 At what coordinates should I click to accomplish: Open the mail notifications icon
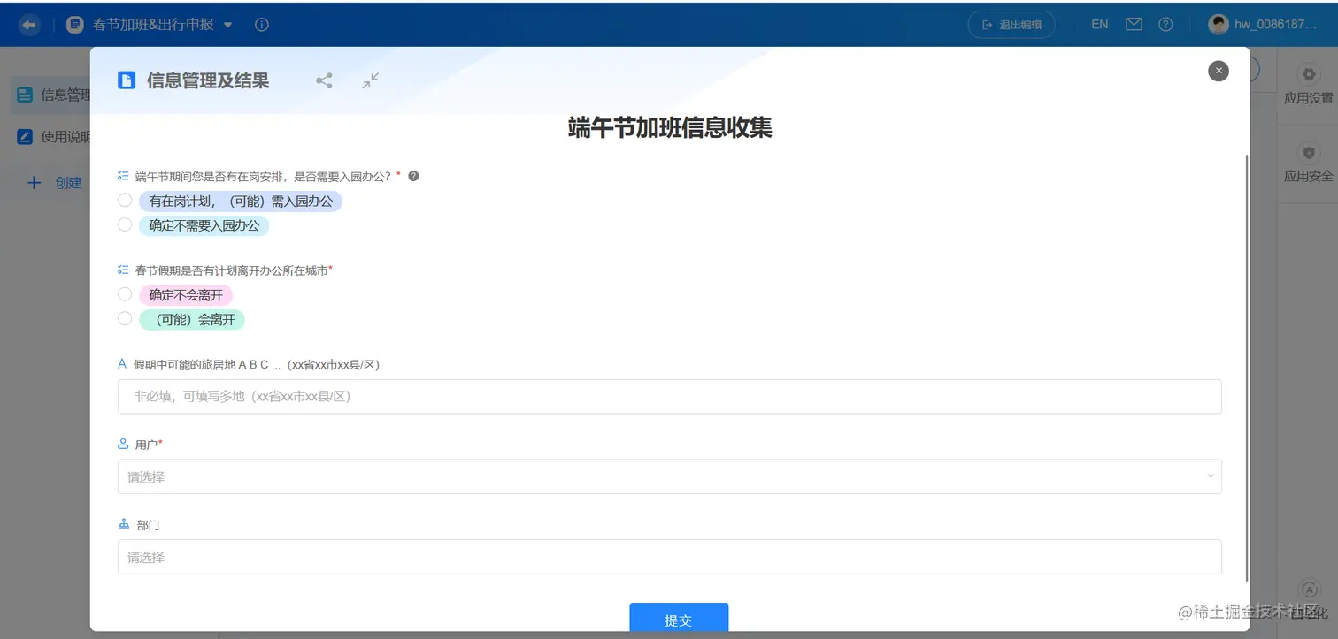pyautogui.click(x=1134, y=24)
